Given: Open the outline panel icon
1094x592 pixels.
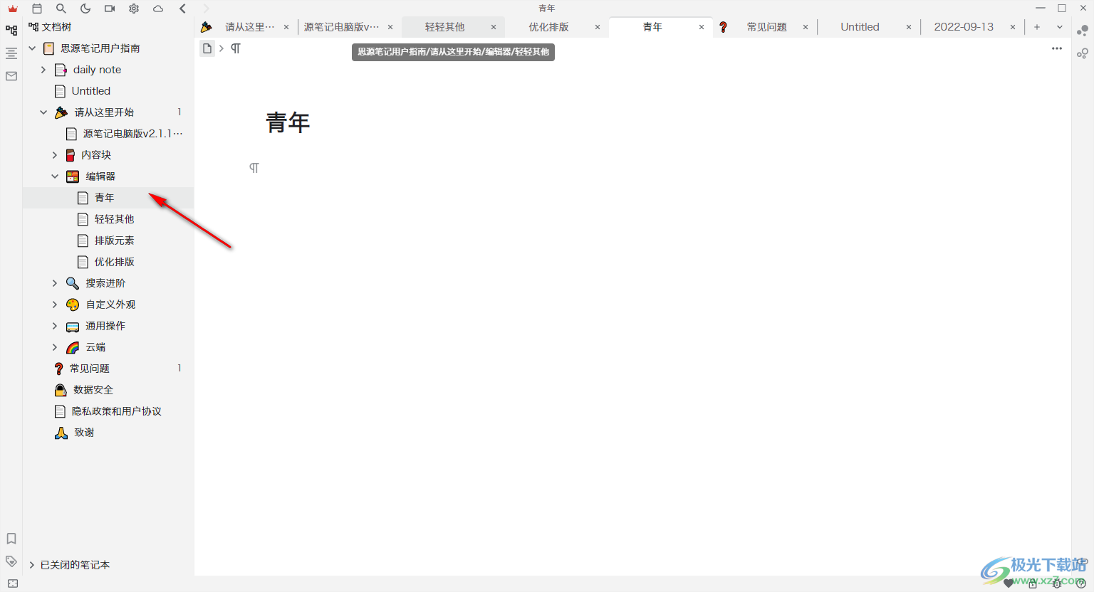Looking at the screenshot, I should click(x=11, y=53).
